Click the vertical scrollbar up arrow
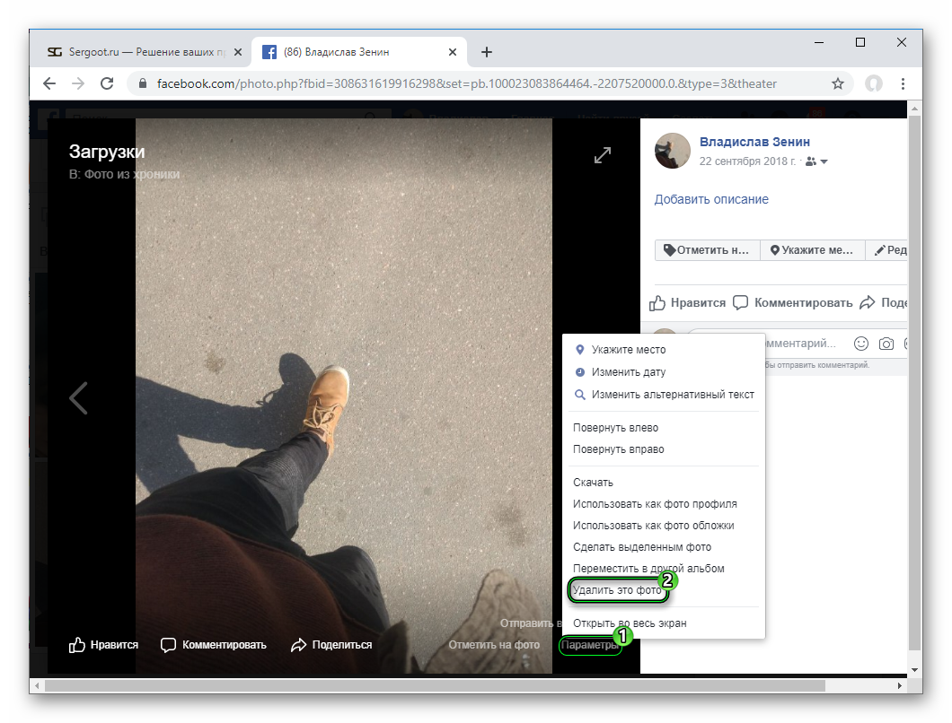Screen dimensions: 952x723 point(914,109)
